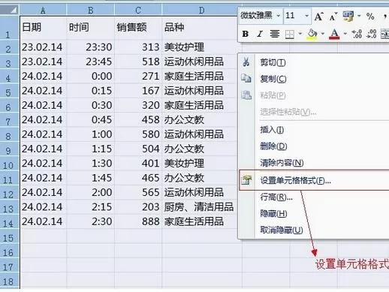Open the font name dropdown arrow
The width and height of the screenshot is (389, 292).
[x=279, y=16]
